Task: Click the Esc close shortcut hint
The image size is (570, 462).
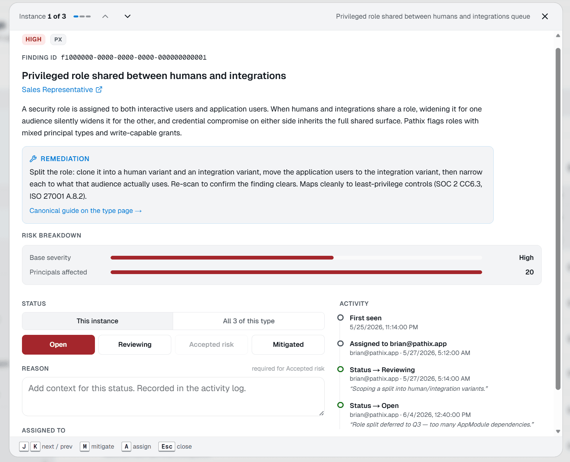Action: 167,446
